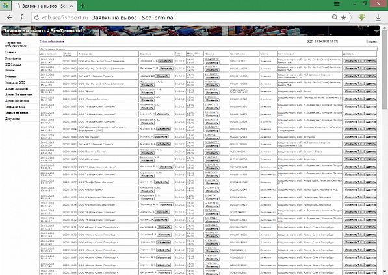Image resolution: width=388 pixels, height=275 pixels.
Task: Click 'Изменить Т.С.' for request 000013891
Action: (x=354, y=76)
